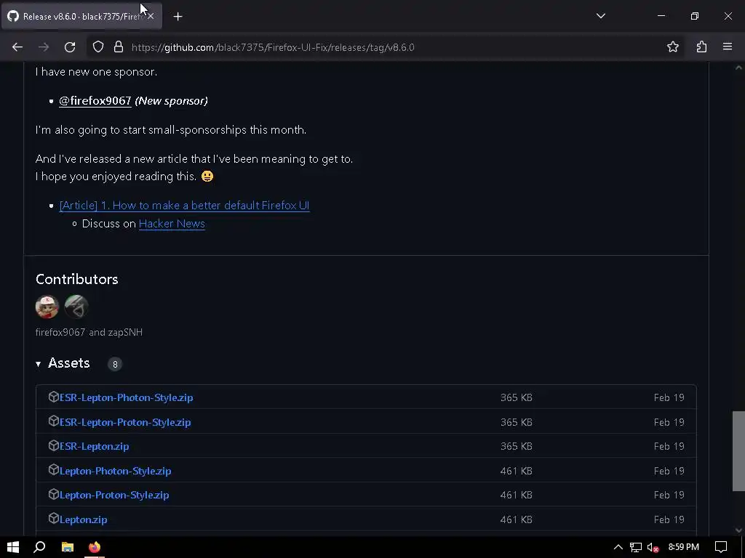The image size is (745, 558).
Task: Click scrollbar down arrow
Action: 738,530
